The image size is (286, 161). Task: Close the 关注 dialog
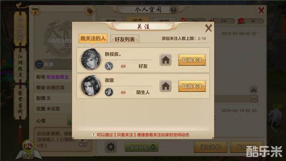[x=209, y=28]
